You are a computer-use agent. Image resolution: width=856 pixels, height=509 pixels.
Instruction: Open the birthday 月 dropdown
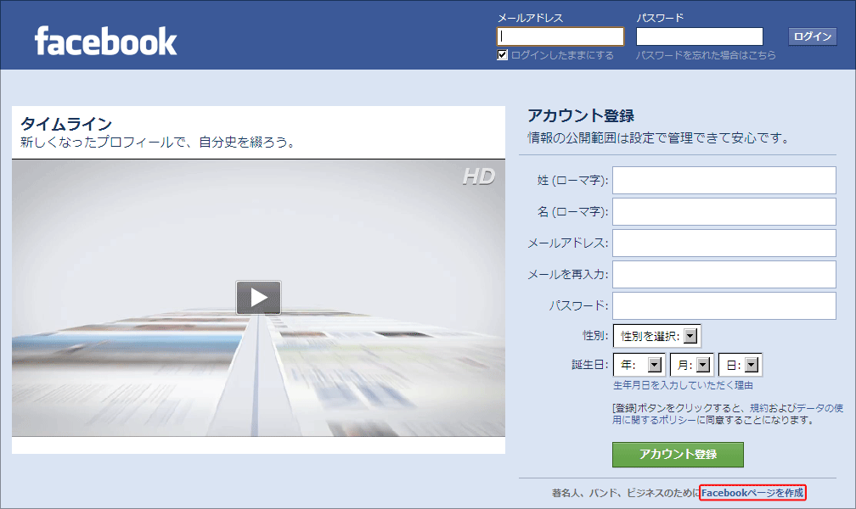click(x=691, y=365)
